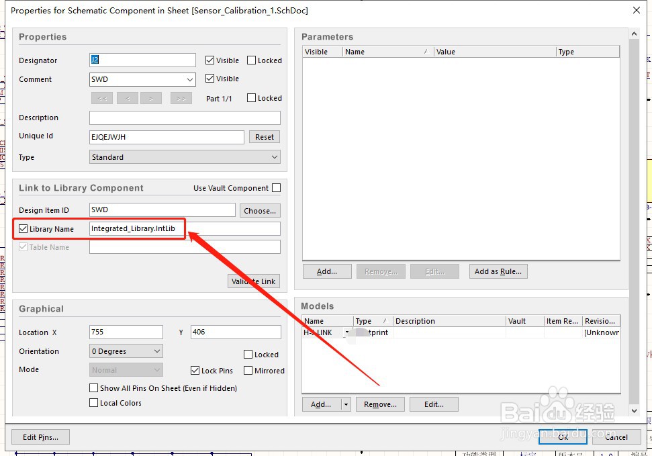Toggle the Lock Pins checkbox

click(x=195, y=370)
